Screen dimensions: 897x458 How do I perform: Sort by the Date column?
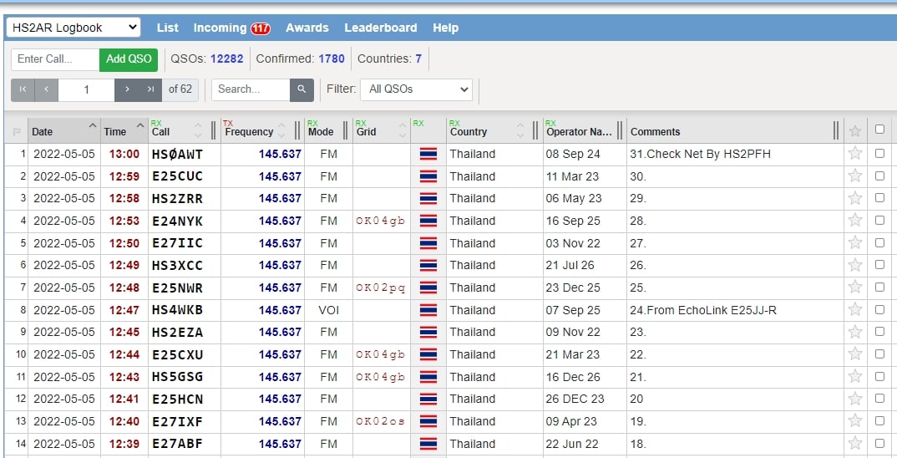(x=64, y=131)
